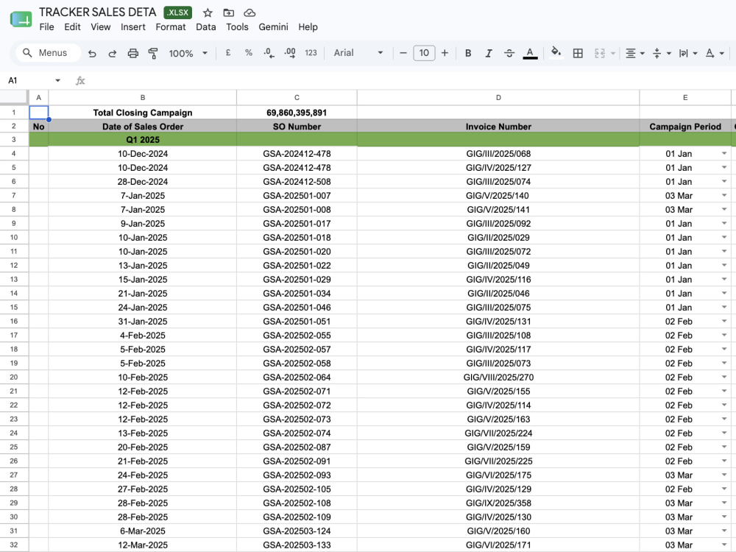Expand Campaign Period dropdown for GSA-202412-508 row

[724, 181]
